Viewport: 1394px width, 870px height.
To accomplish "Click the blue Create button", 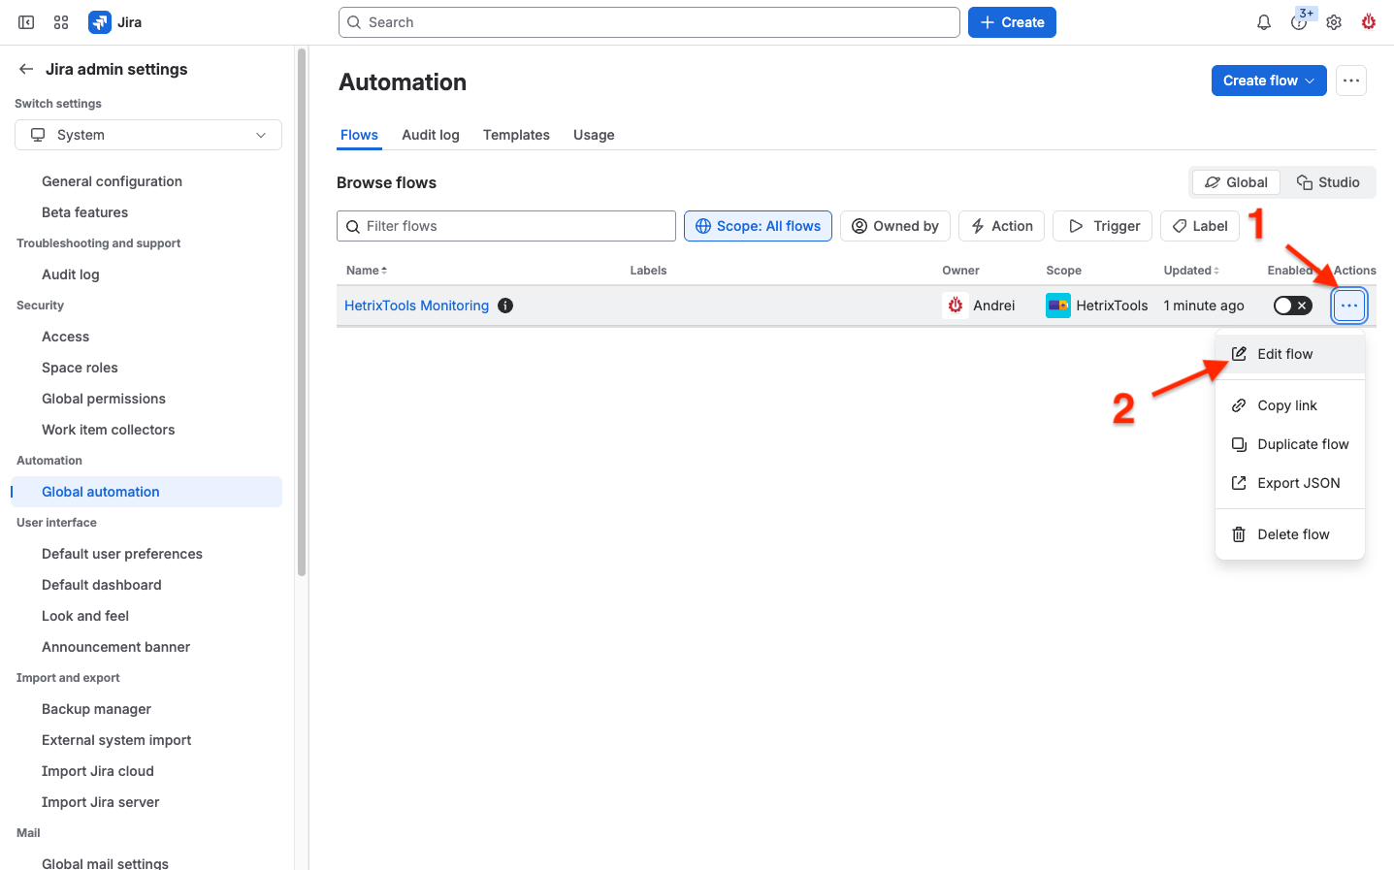I will (1012, 22).
